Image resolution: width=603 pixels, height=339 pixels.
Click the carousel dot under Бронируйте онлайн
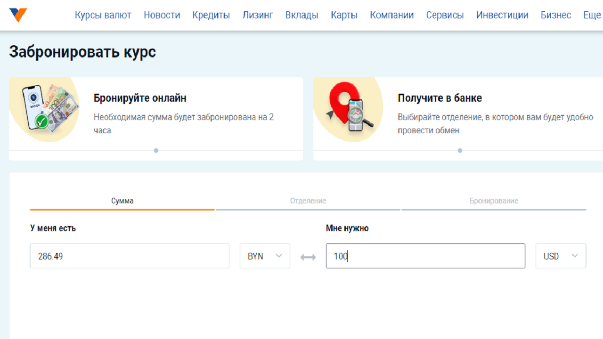(156, 151)
